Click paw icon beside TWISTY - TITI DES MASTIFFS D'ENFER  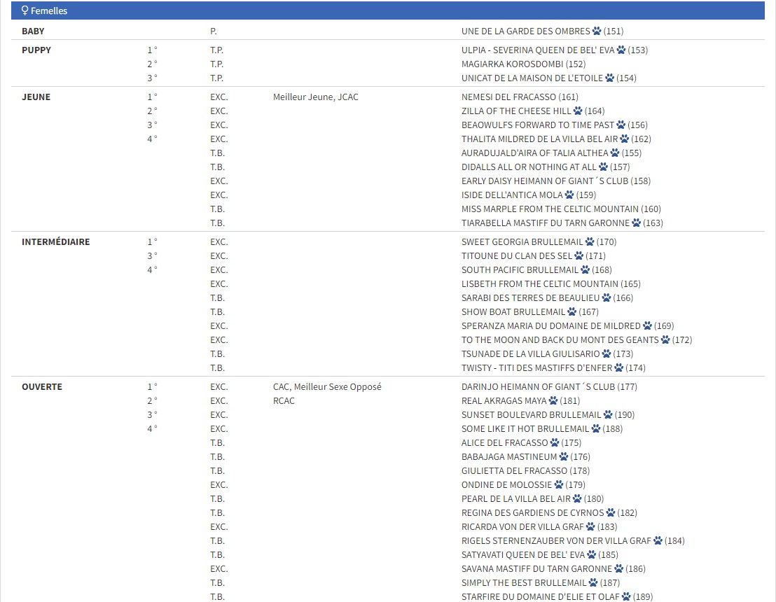coord(619,368)
